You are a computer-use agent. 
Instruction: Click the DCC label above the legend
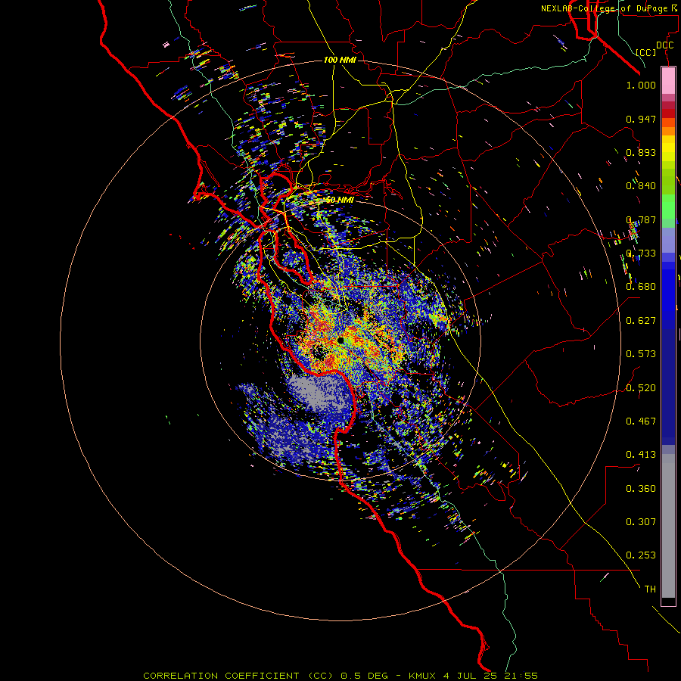(x=664, y=45)
